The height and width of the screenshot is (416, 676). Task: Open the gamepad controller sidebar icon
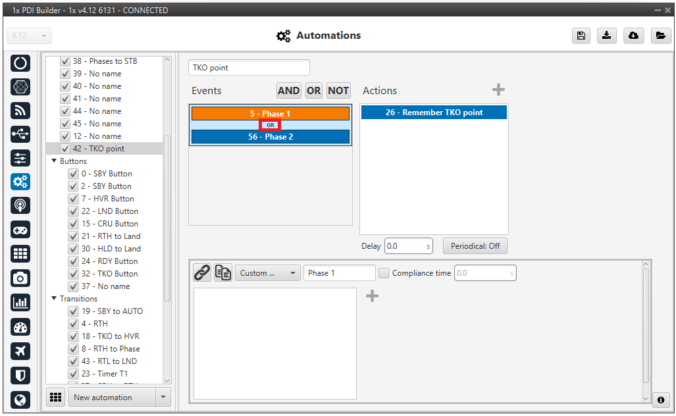tap(20, 230)
